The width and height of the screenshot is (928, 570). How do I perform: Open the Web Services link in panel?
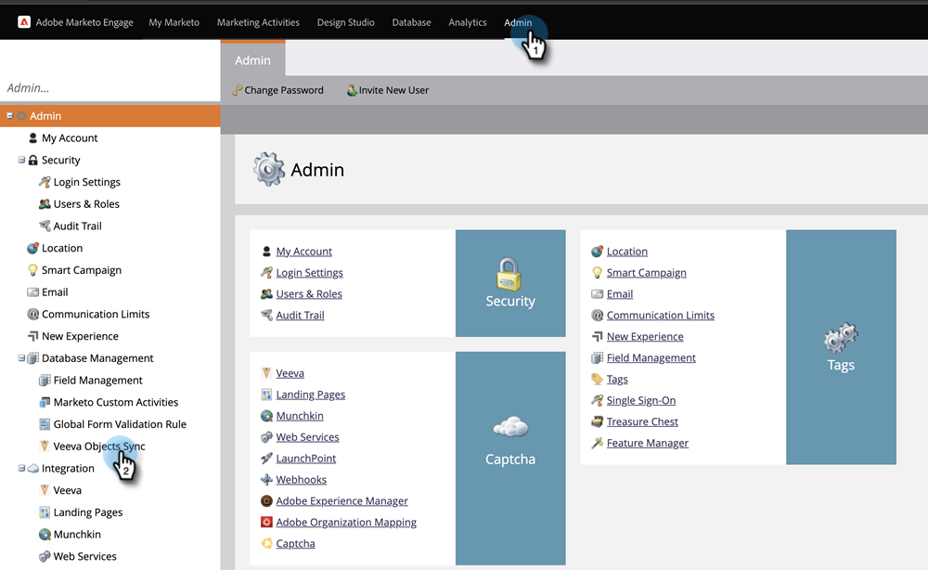click(308, 437)
